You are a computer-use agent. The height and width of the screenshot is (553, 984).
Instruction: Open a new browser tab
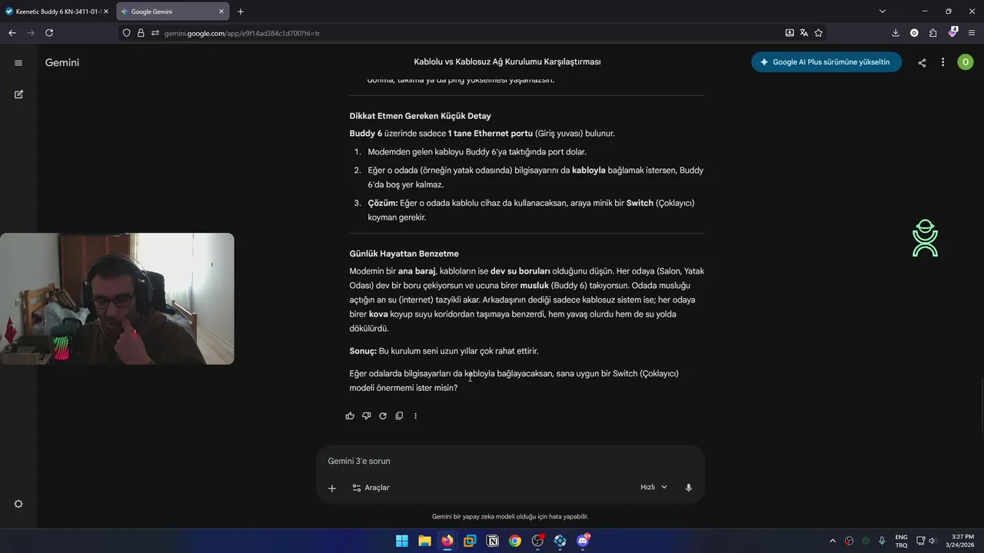[x=241, y=12]
